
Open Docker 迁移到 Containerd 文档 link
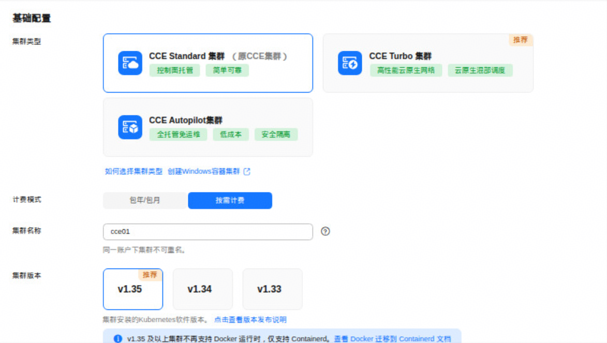coord(393,339)
